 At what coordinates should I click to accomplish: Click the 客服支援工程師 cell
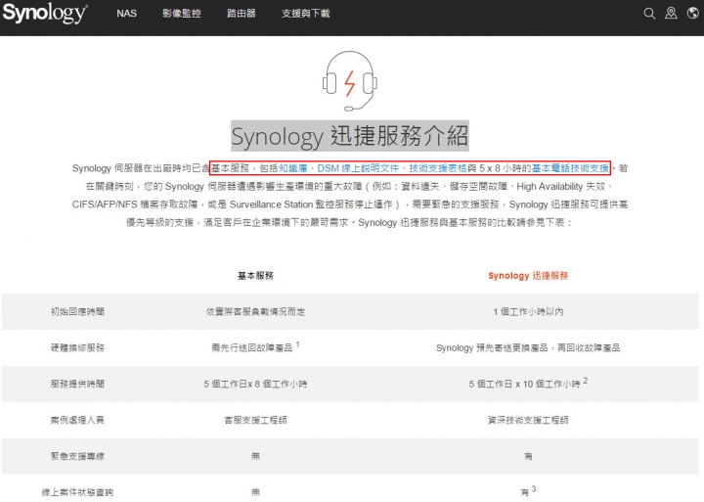tap(255, 420)
